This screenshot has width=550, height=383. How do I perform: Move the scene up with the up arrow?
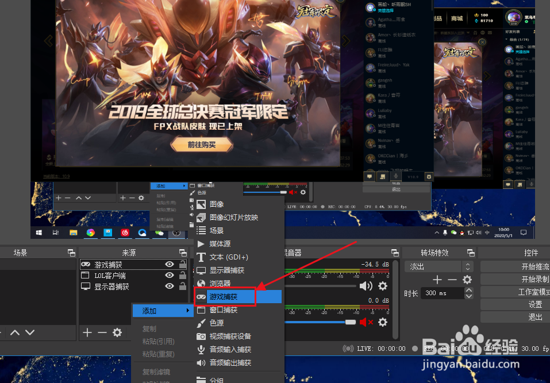[15, 332]
